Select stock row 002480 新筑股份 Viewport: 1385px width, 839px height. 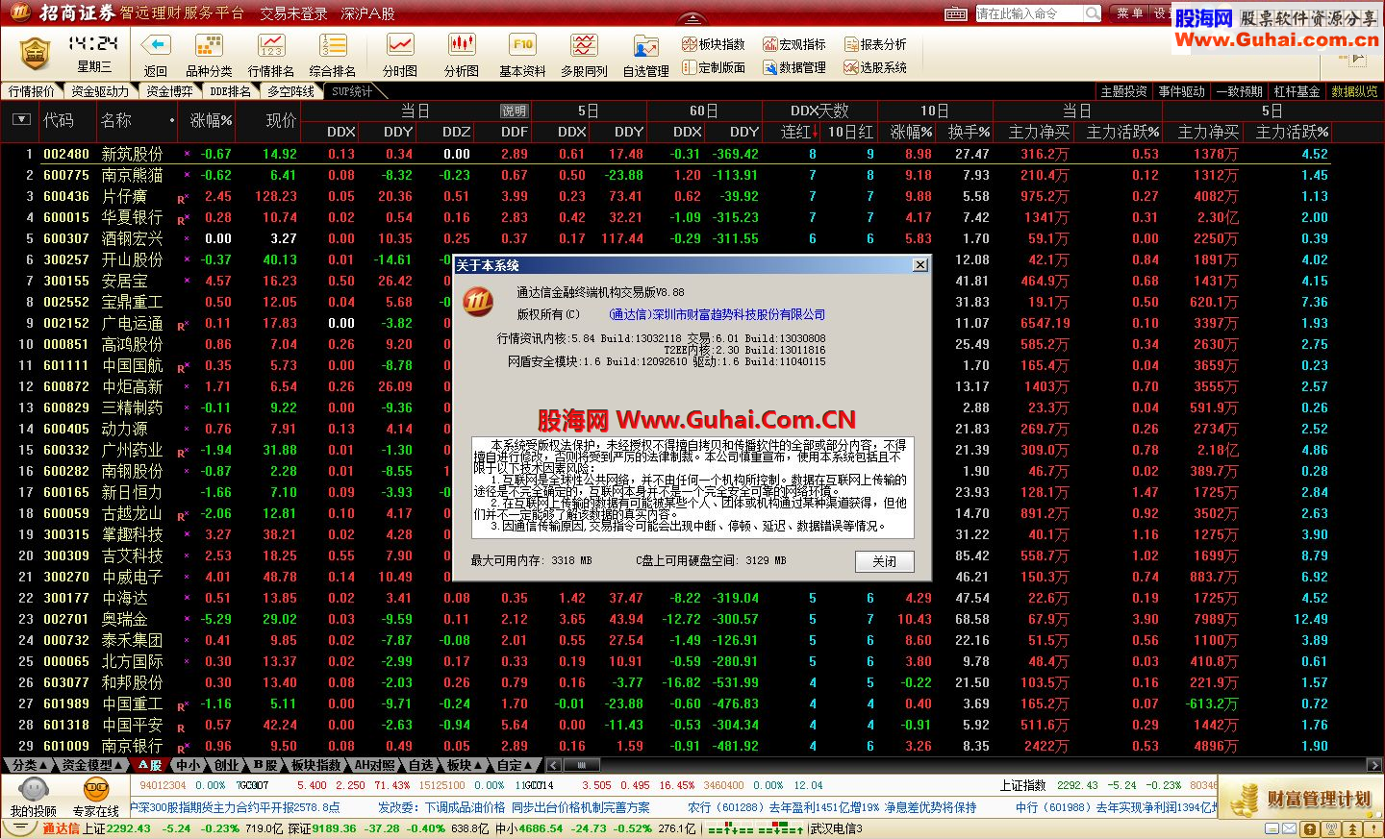pyautogui.click(x=666, y=154)
